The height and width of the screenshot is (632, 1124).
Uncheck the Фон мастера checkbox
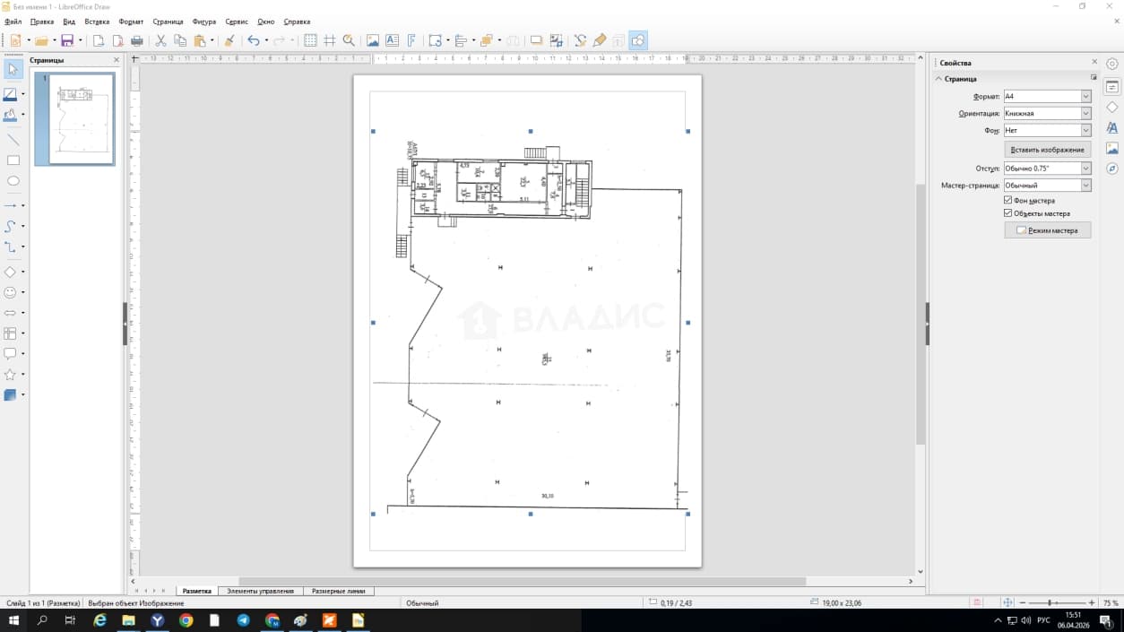pyautogui.click(x=1008, y=201)
